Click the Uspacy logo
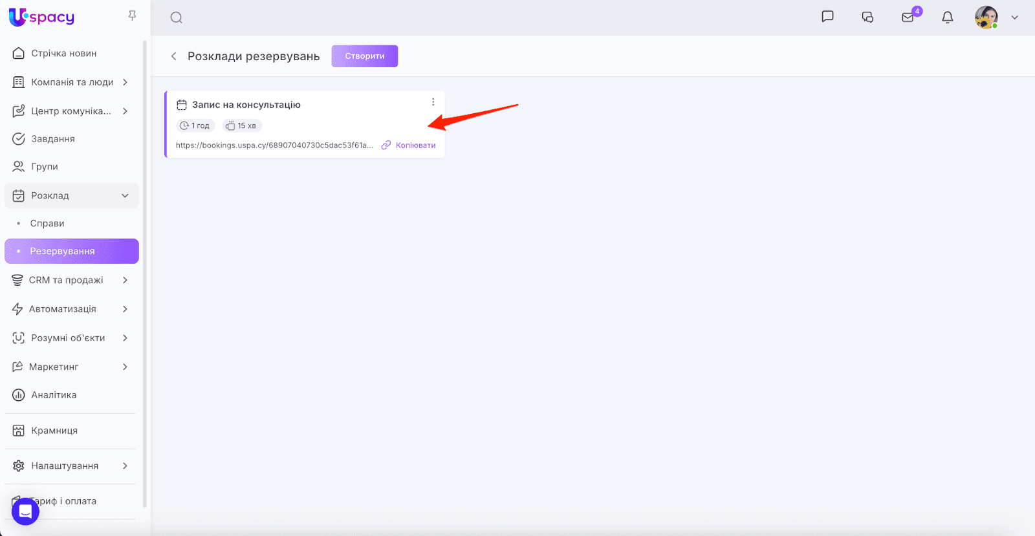1035x536 pixels. tap(42, 17)
